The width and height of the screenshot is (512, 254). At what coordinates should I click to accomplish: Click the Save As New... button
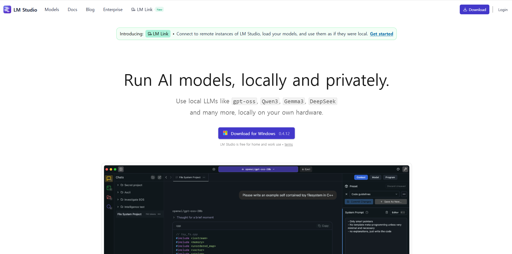pyautogui.click(x=391, y=202)
